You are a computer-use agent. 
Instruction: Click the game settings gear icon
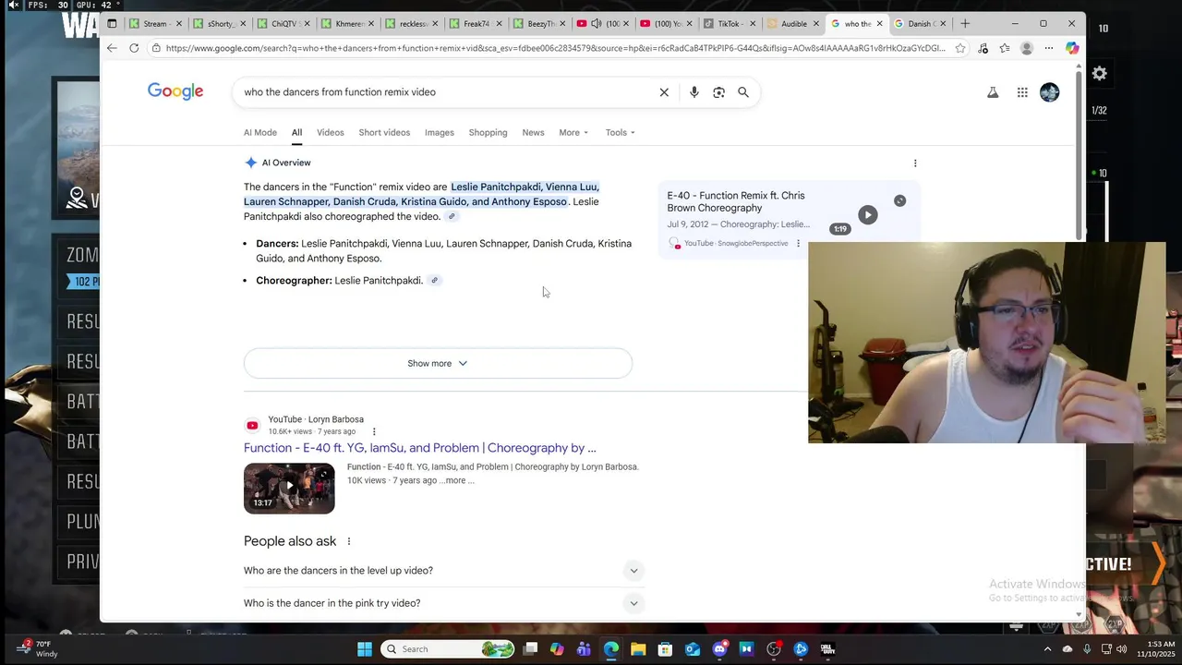1100,74
